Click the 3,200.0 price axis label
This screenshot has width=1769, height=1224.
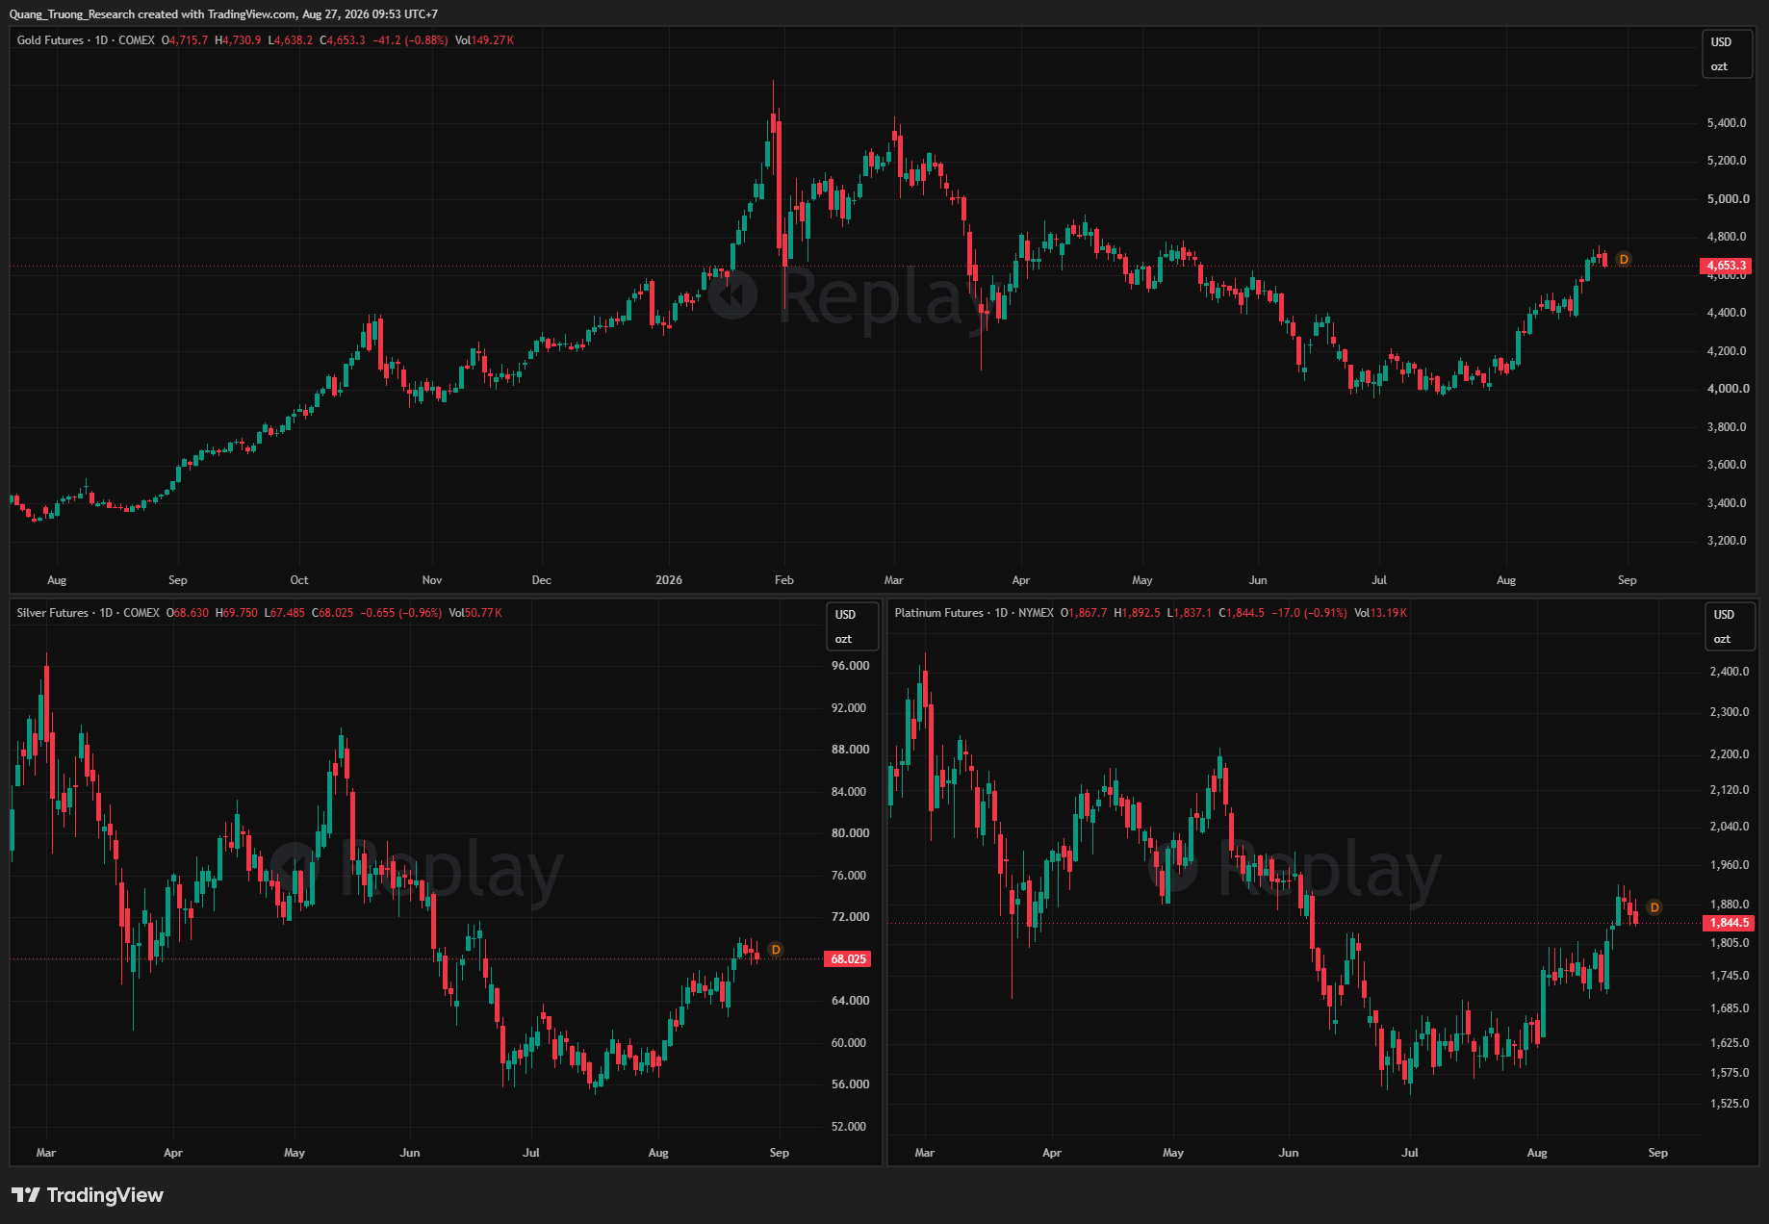tap(1727, 541)
